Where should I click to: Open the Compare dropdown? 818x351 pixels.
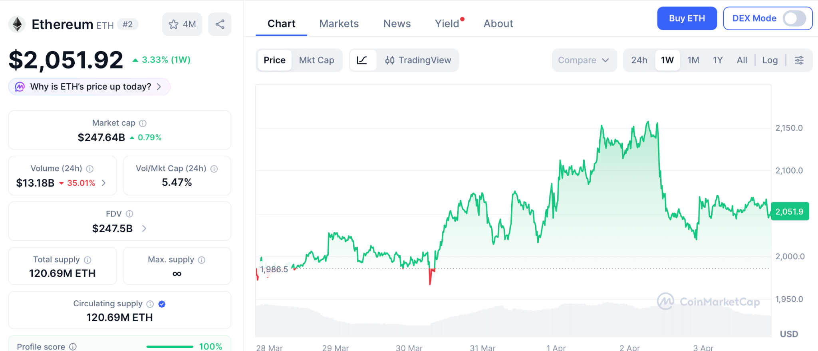584,60
